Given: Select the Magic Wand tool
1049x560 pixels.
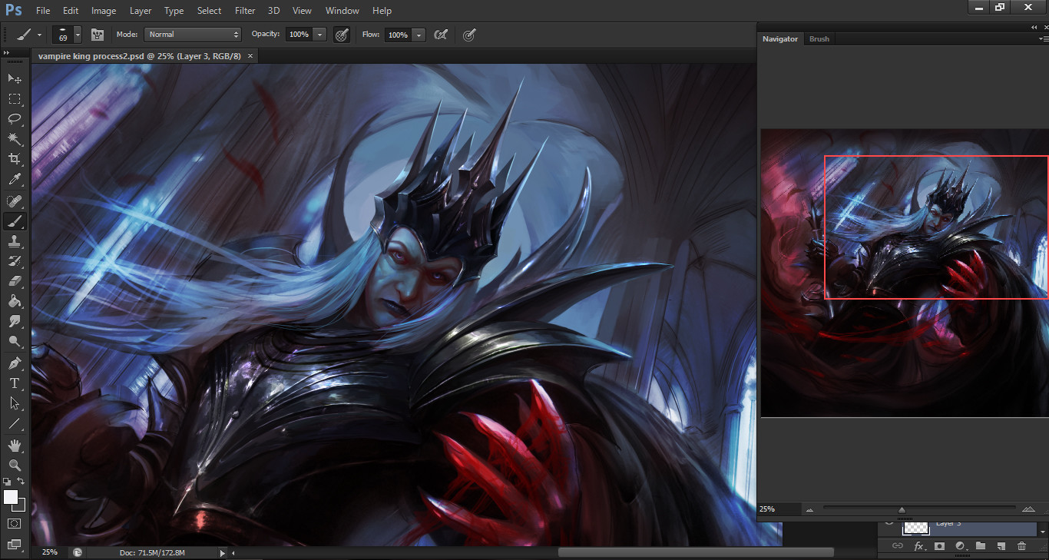Looking at the screenshot, I should 15,139.
